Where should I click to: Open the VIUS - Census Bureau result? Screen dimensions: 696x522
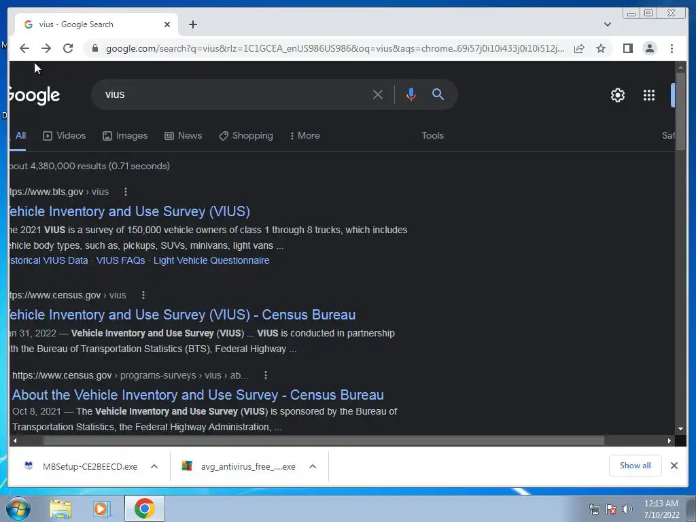pos(182,315)
